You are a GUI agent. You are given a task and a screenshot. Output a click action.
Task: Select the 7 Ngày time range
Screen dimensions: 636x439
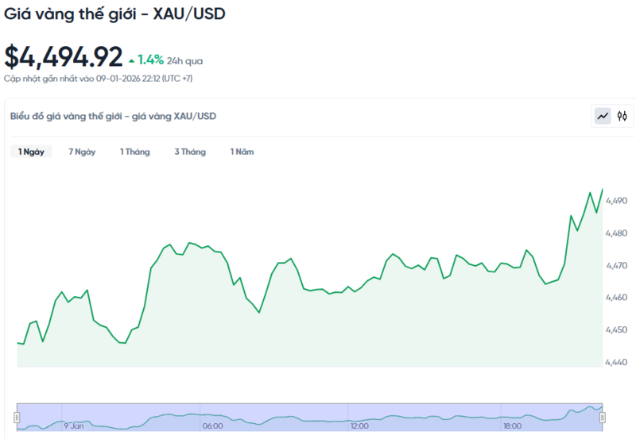tap(82, 152)
